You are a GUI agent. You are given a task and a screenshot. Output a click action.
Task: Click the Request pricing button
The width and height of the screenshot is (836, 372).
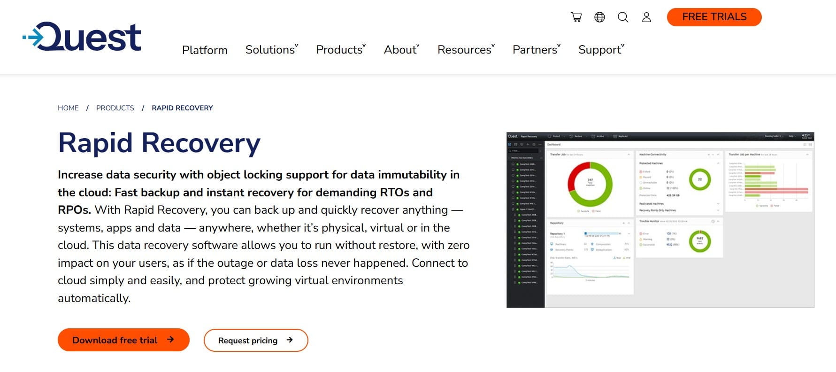[x=248, y=341]
